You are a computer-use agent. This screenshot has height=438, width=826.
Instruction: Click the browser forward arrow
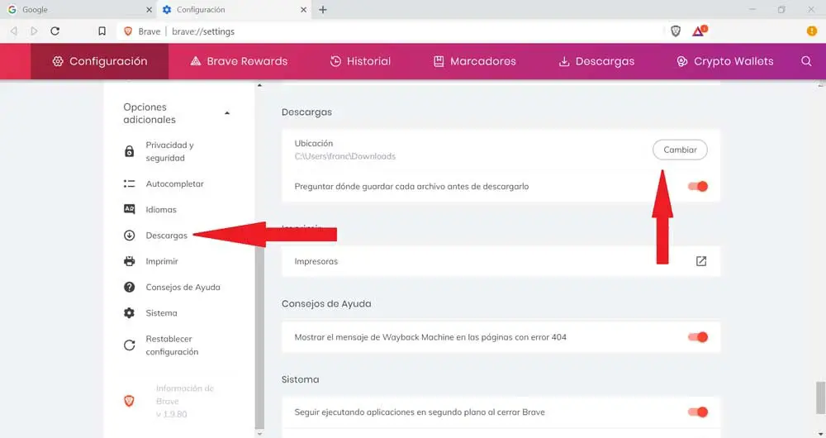[34, 31]
